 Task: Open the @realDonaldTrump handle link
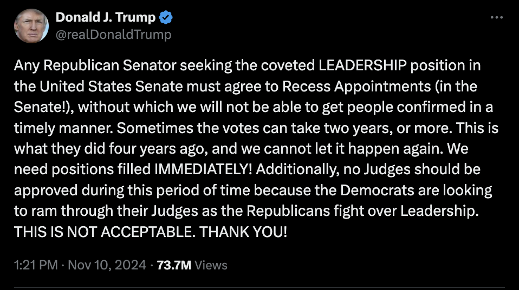pyautogui.click(x=114, y=35)
